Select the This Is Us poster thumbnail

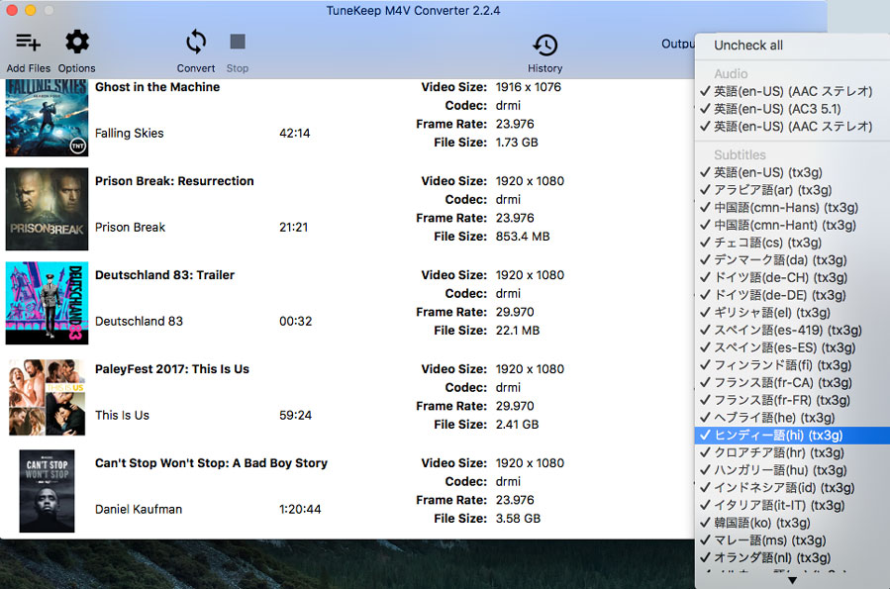click(48, 397)
